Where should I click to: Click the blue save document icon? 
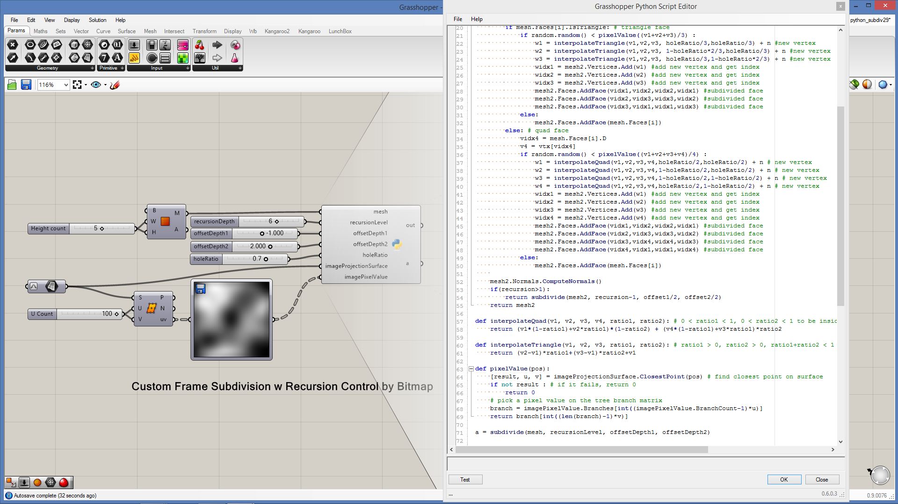point(26,85)
